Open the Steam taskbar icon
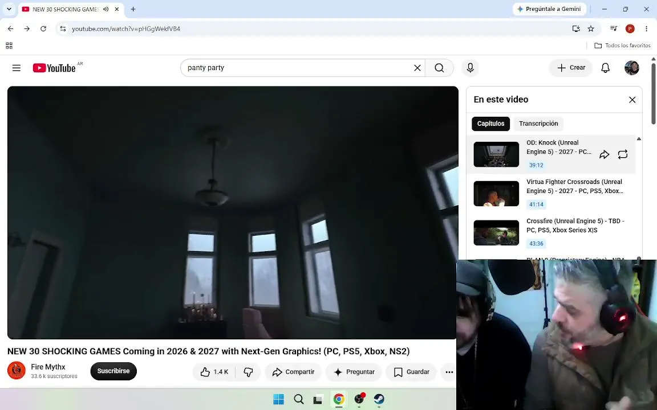657x410 pixels. [379, 399]
